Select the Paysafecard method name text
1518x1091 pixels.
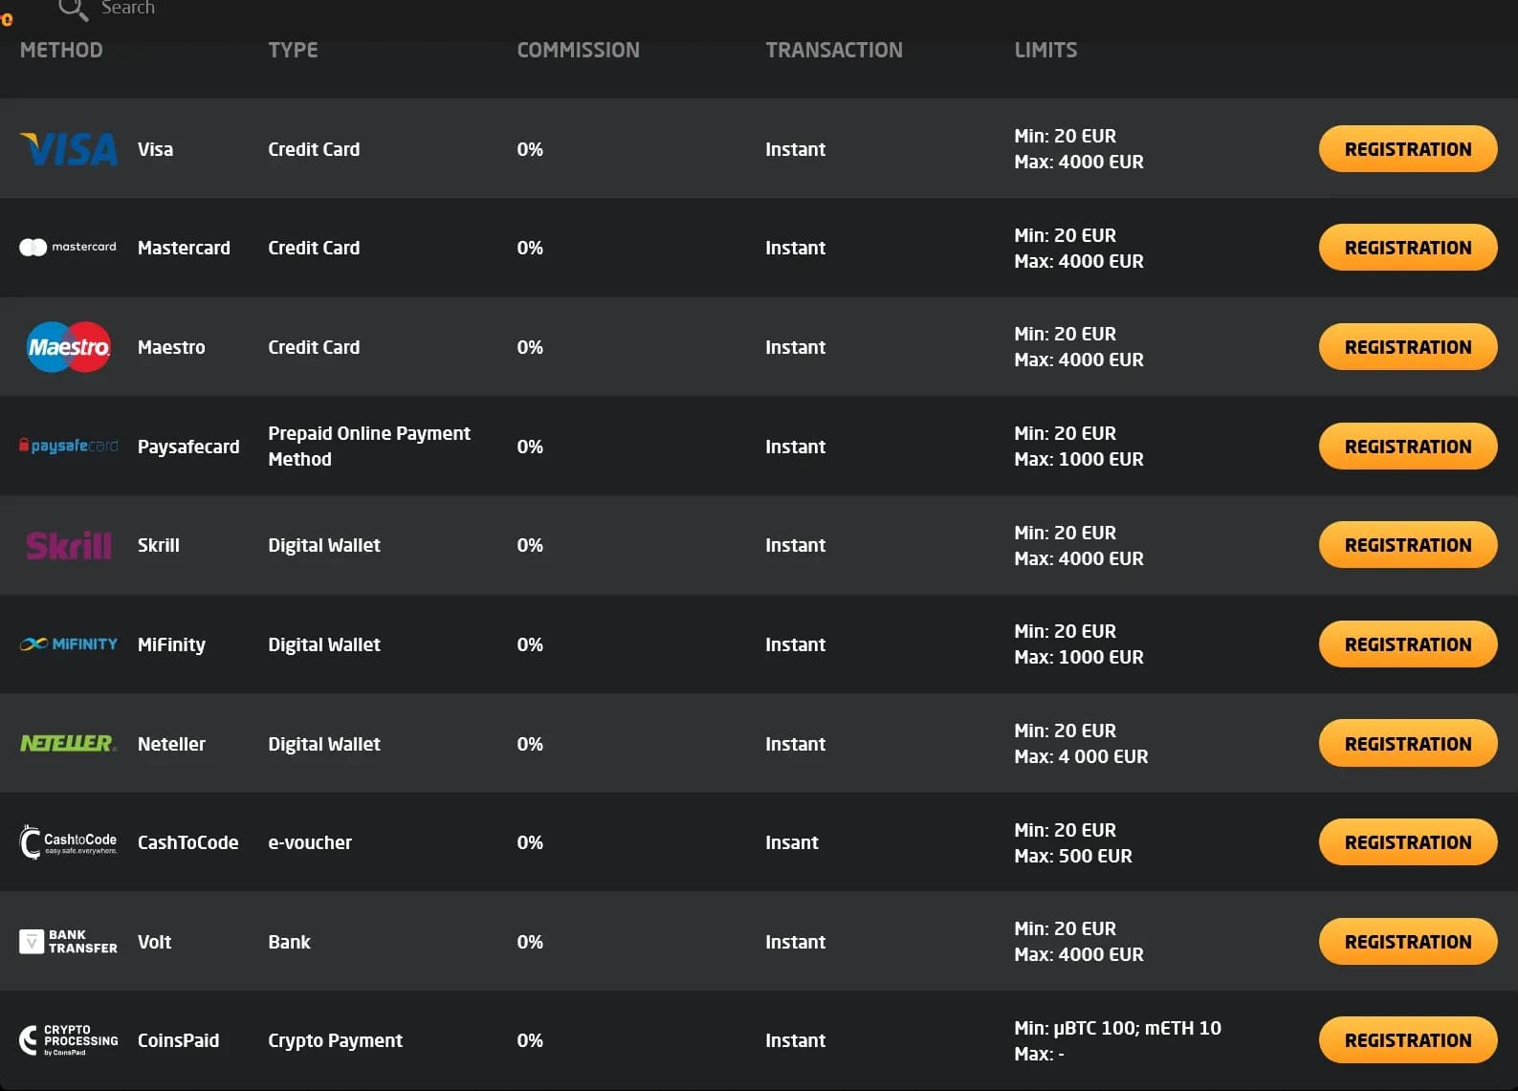tap(188, 447)
